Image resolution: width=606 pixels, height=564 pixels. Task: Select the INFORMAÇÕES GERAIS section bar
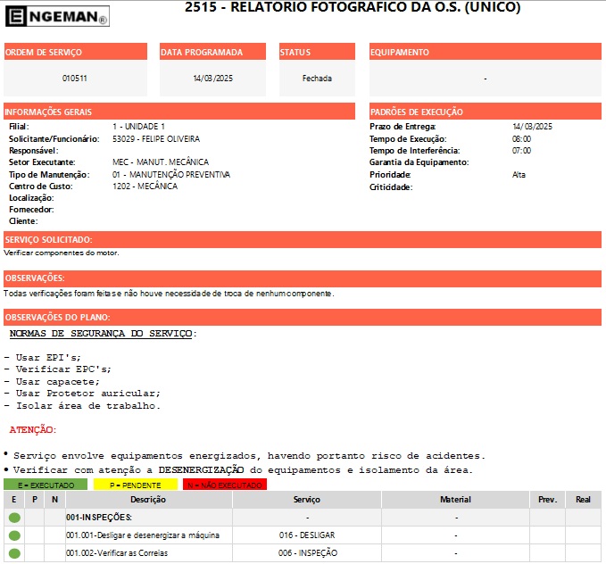coord(182,112)
